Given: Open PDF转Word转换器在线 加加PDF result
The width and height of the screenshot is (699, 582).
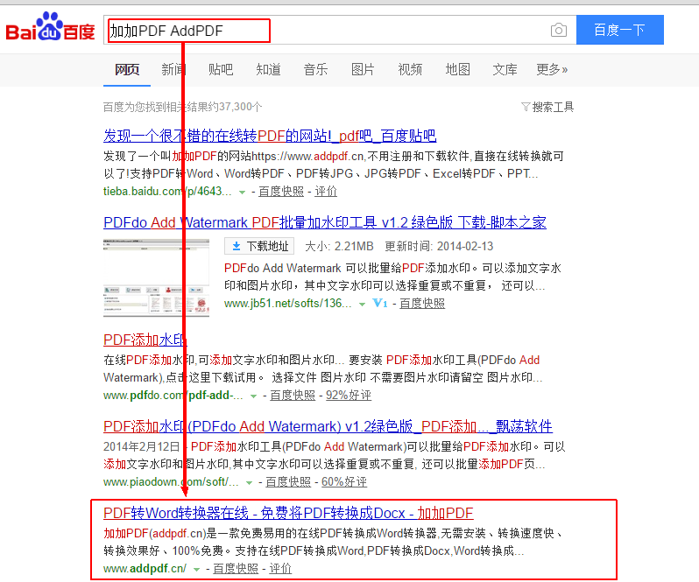Looking at the screenshot, I should pyautogui.click(x=288, y=513).
